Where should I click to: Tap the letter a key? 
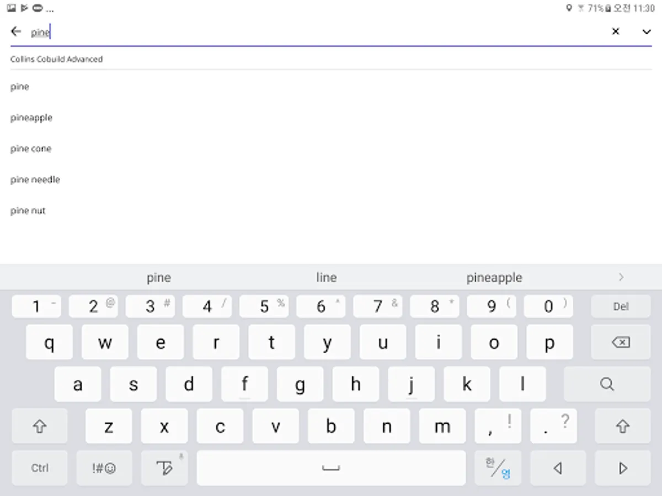(x=78, y=384)
